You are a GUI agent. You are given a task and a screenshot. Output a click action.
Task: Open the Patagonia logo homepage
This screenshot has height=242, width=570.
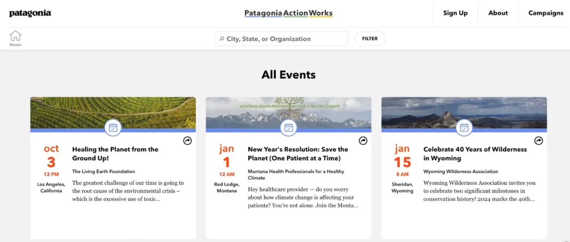pyautogui.click(x=30, y=13)
